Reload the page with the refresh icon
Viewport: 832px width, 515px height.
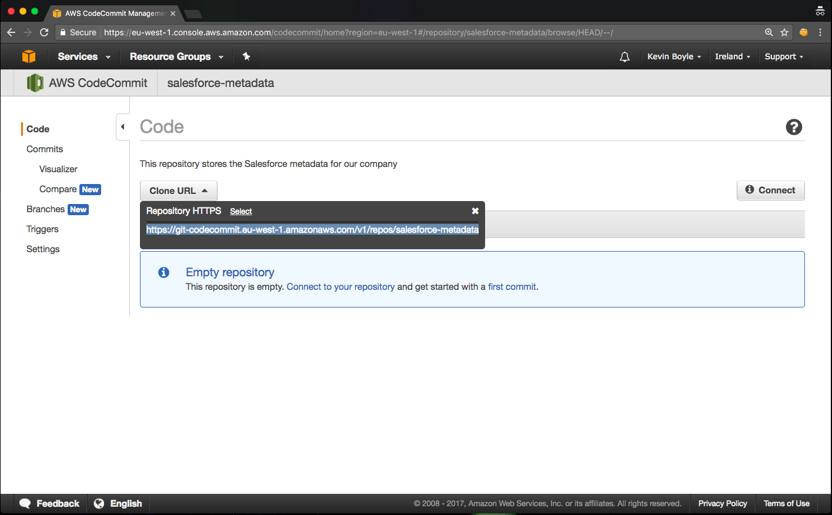44,32
